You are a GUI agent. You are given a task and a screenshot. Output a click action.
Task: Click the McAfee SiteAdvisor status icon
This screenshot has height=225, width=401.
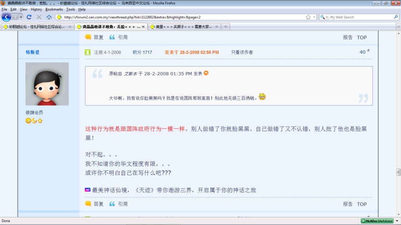(x=377, y=221)
